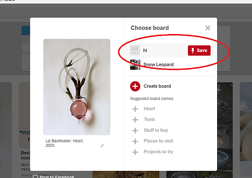The height and width of the screenshot is (178, 252).
Task: Click the plus icon beside Projects to try
Action: click(x=135, y=152)
